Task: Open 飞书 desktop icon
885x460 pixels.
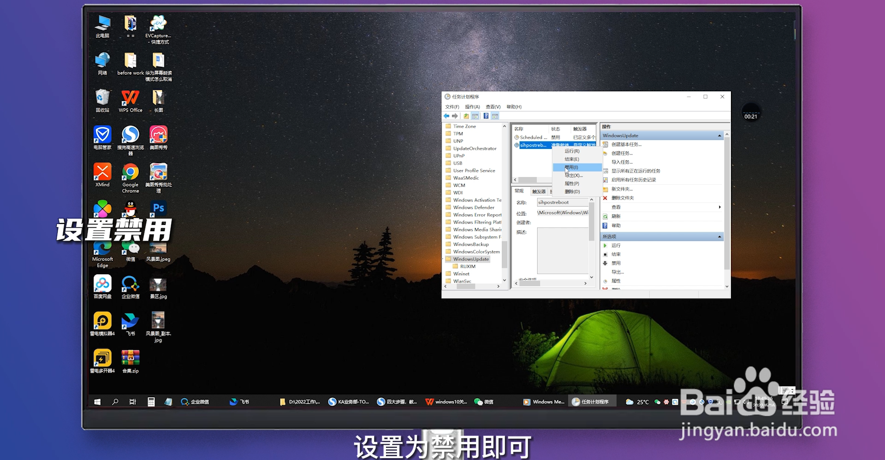Action: point(131,324)
